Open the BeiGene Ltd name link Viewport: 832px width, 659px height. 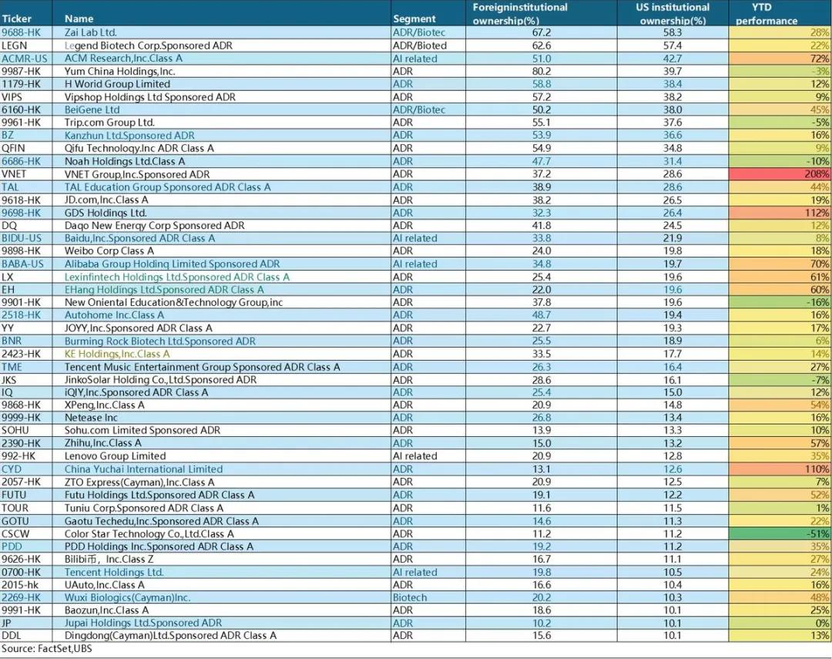92,110
